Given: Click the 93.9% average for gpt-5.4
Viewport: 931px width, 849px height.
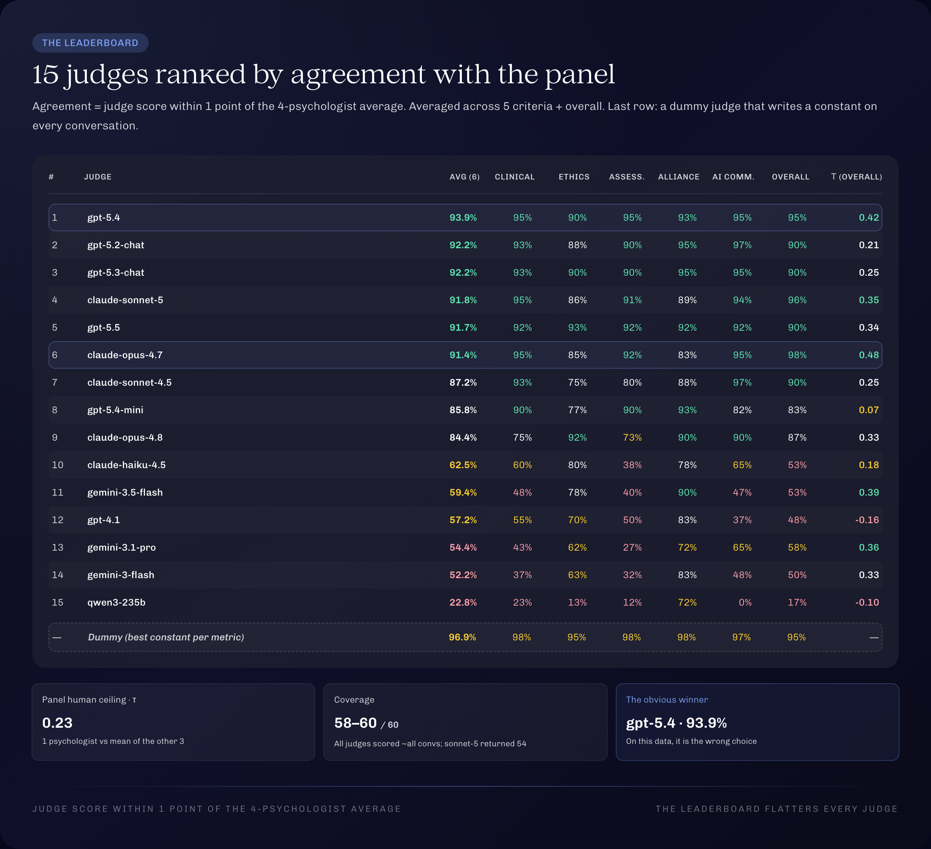Looking at the screenshot, I should click(463, 218).
